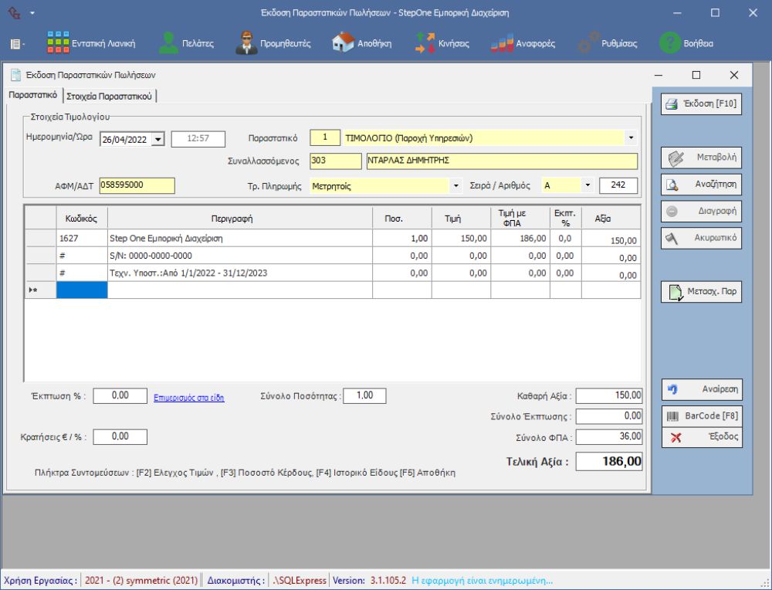Screen dimensions: 772x590
Task: Click the Αναίρεση undo button
Action: (701, 389)
